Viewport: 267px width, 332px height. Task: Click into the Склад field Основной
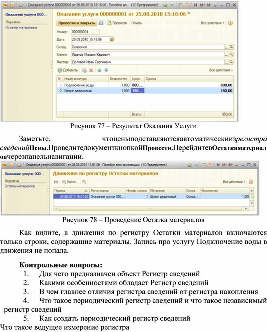pyautogui.click(x=148, y=47)
